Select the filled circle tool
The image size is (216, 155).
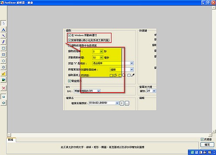[3, 67]
